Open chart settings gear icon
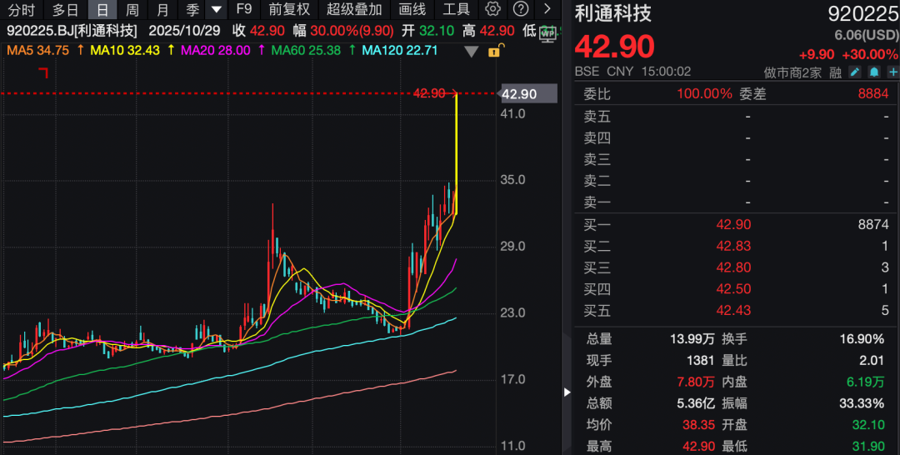The image size is (900, 455). (493, 9)
